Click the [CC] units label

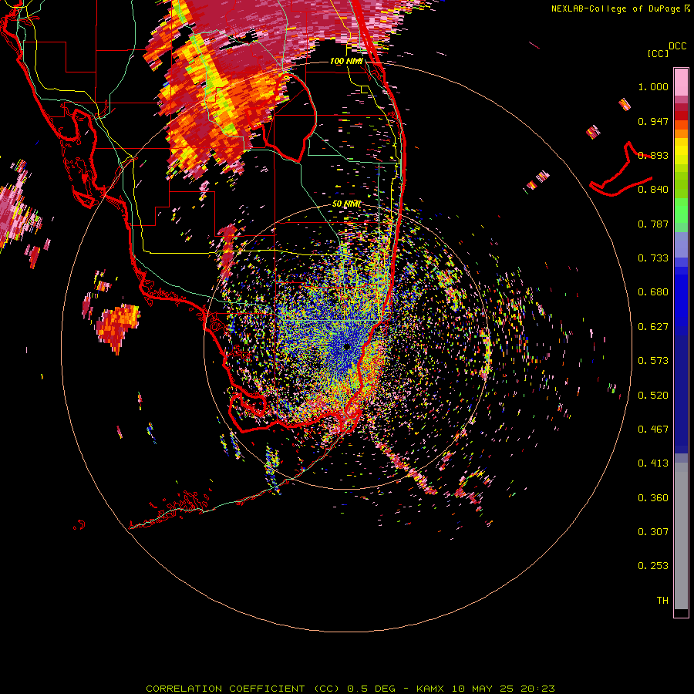click(x=658, y=53)
